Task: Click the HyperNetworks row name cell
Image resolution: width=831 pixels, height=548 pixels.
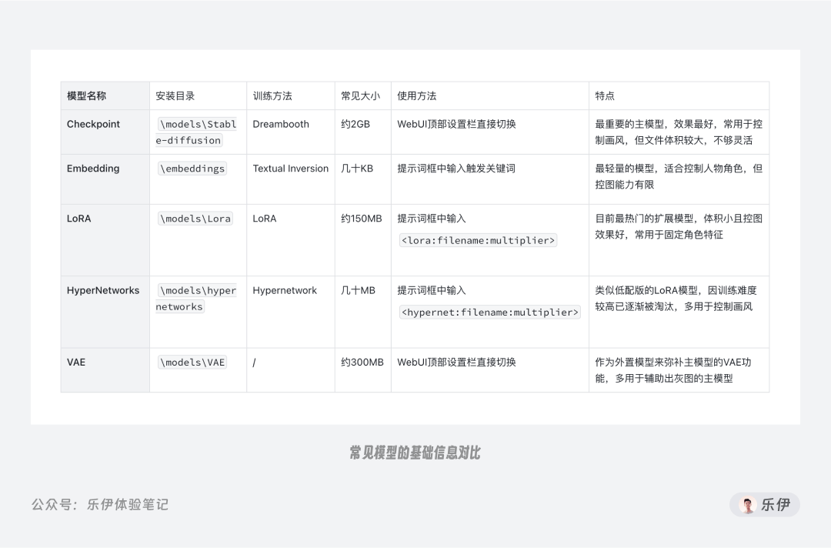Action: click(105, 312)
